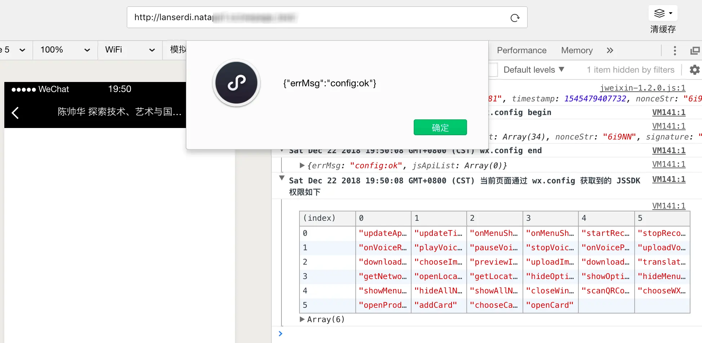This screenshot has height=343, width=702.
Task: Open jweixin-1.2.0.js:1 source link
Action: pyautogui.click(x=643, y=88)
